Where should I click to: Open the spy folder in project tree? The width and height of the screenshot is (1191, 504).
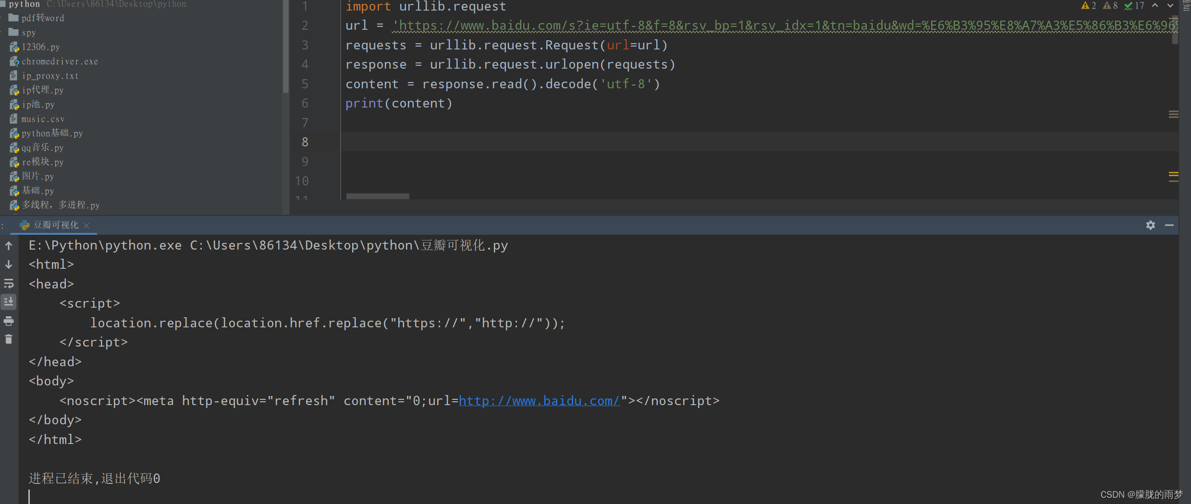tap(23, 33)
